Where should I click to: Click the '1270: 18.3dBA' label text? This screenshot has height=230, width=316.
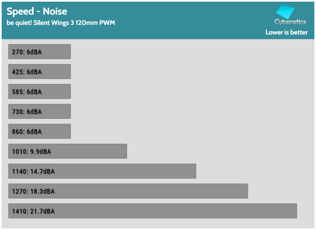coord(33,192)
